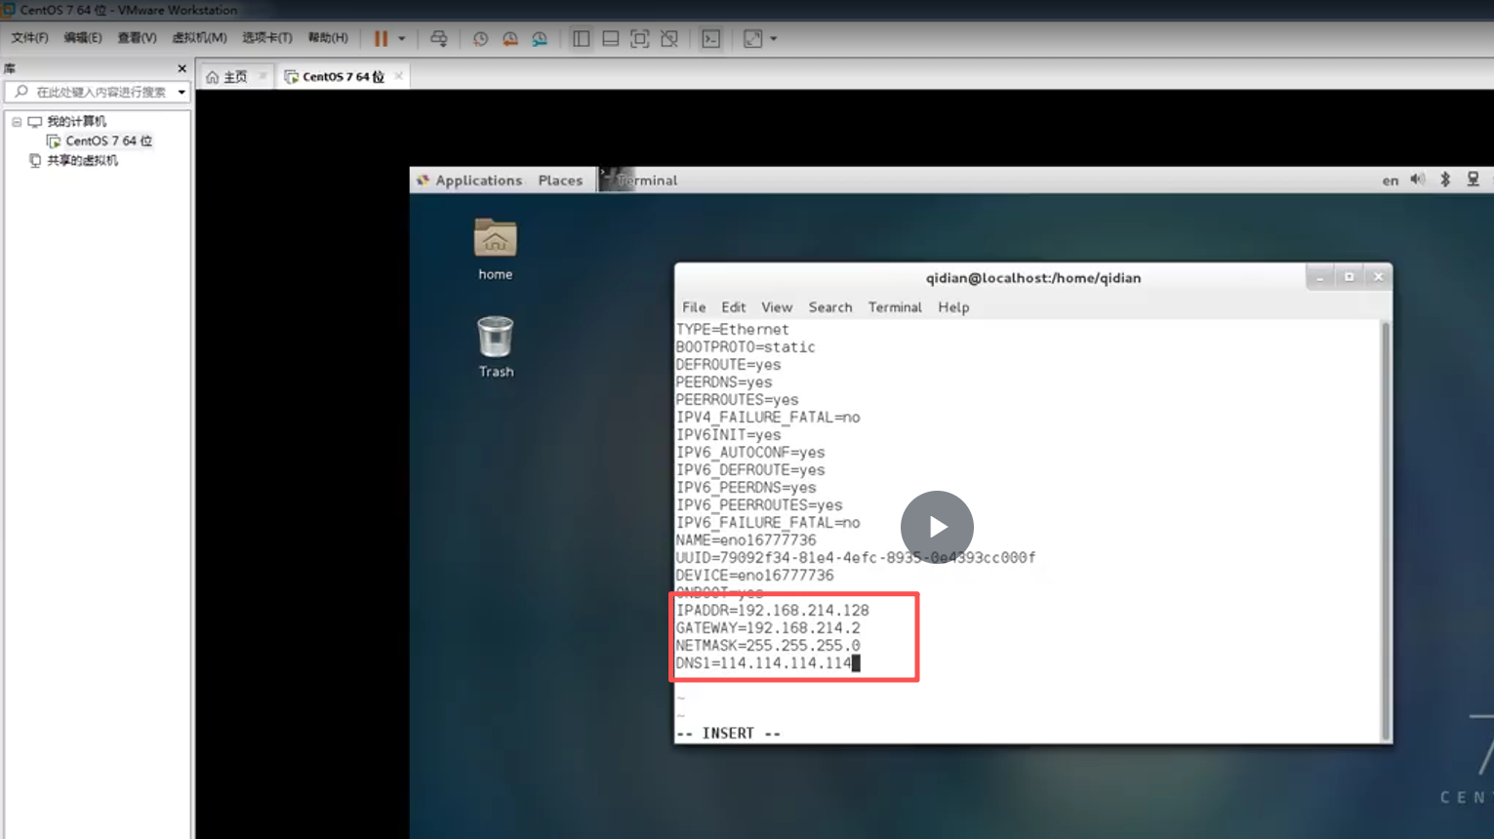Adjust system volume from the top bar
This screenshot has width=1494, height=839.
[1417, 180]
